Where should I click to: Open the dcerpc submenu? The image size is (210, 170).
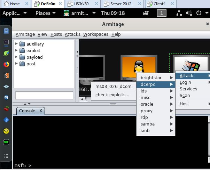156,84
